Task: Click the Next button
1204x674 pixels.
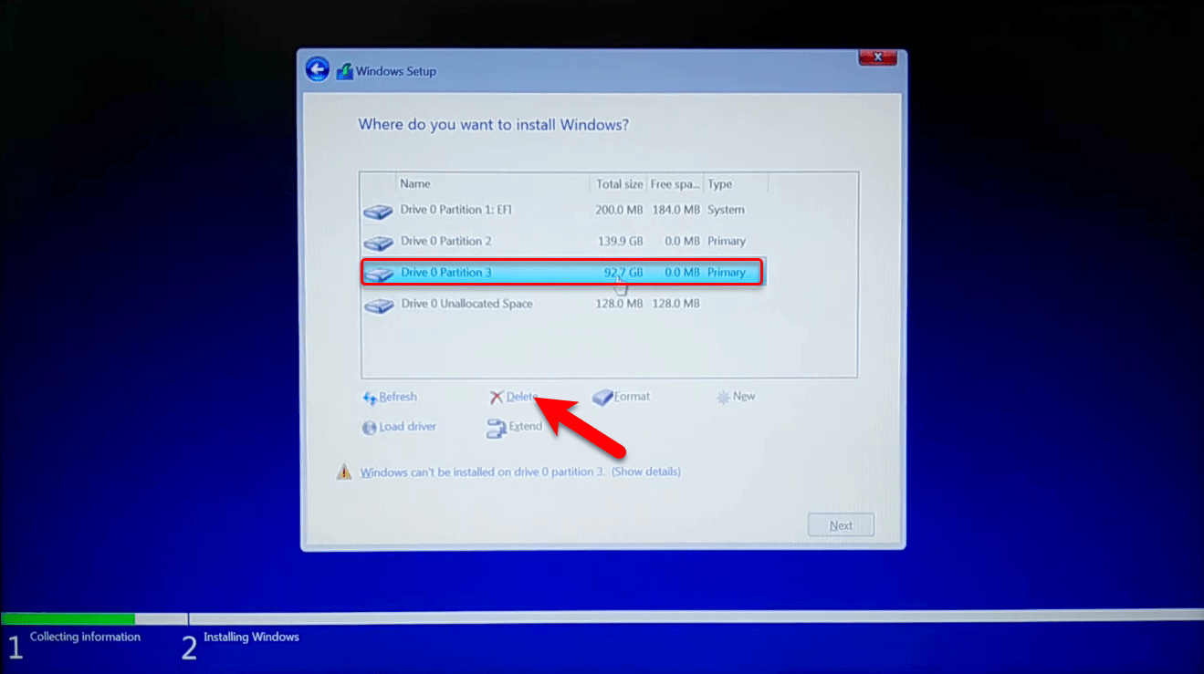Action: [x=841, y=525]
